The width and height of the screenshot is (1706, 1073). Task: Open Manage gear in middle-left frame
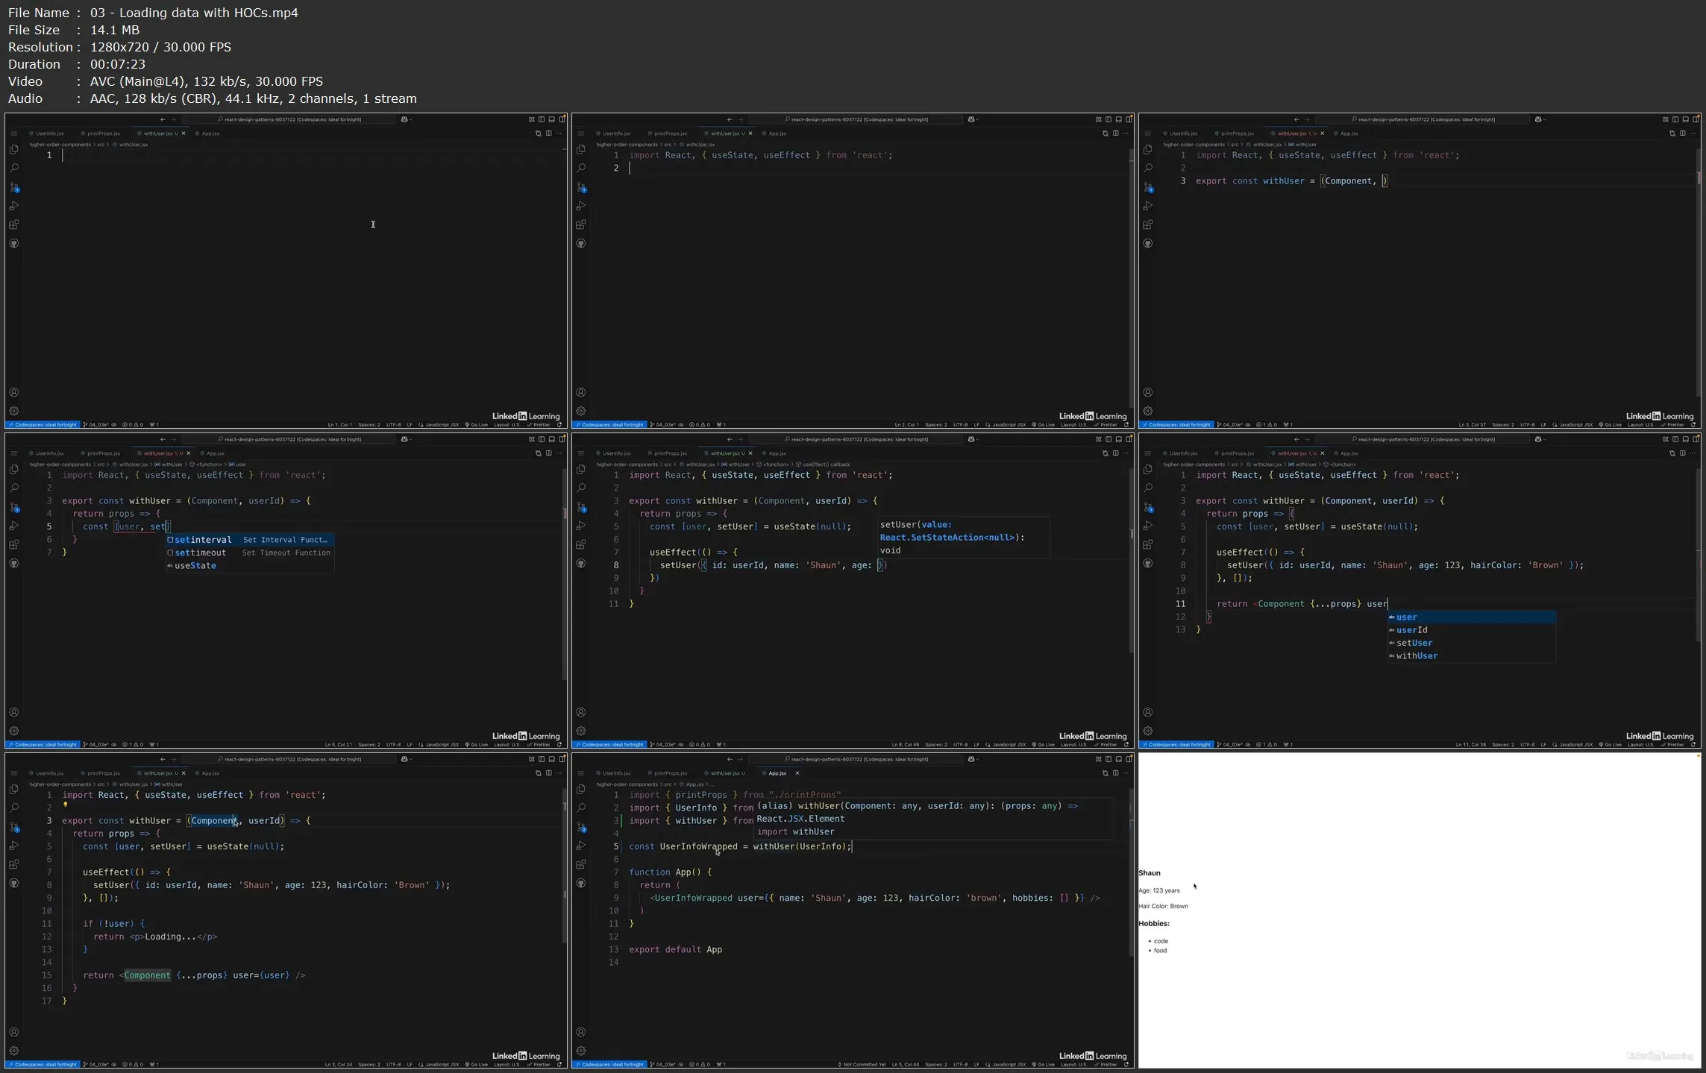pos(14,731)
